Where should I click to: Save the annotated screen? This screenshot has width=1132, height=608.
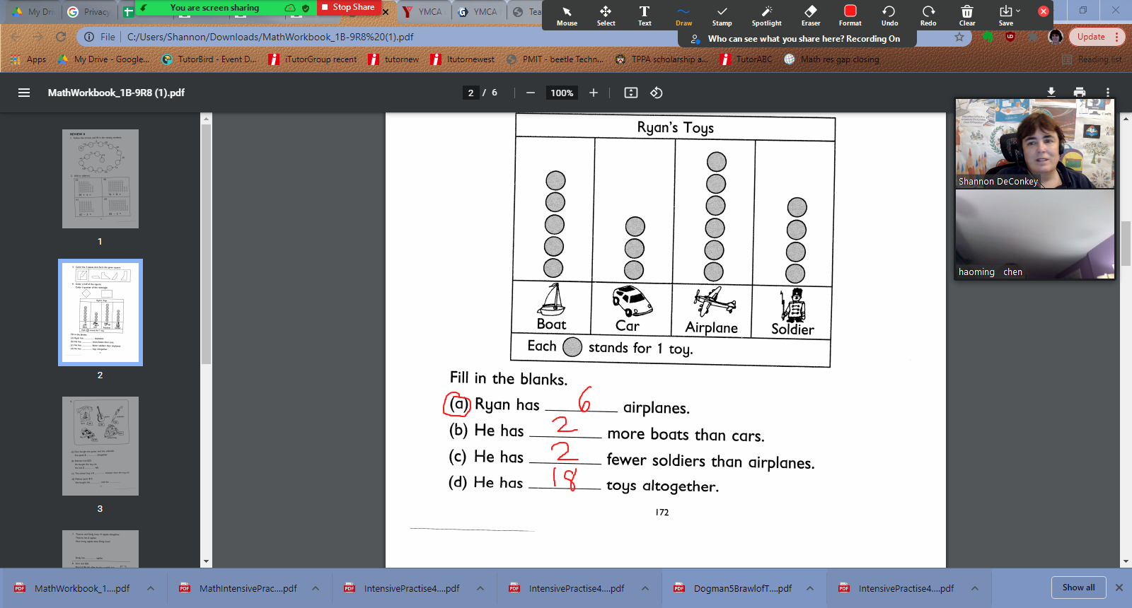(1005, 16)
